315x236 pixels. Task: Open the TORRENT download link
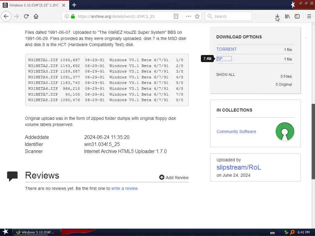tap(226, 49)
